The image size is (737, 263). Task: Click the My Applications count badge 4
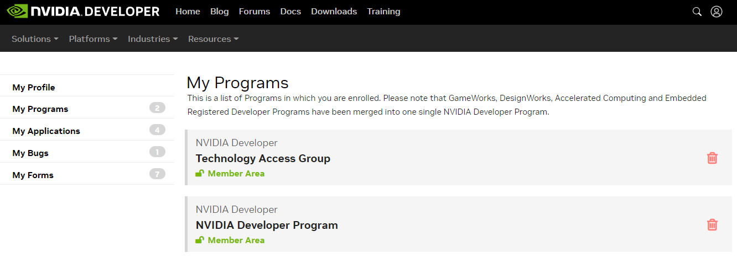pyautogui.click(x=157, y=130)
